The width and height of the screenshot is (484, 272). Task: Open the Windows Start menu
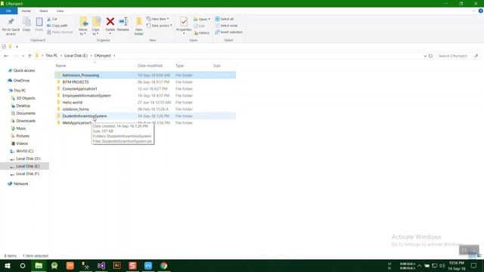point(8,266)
